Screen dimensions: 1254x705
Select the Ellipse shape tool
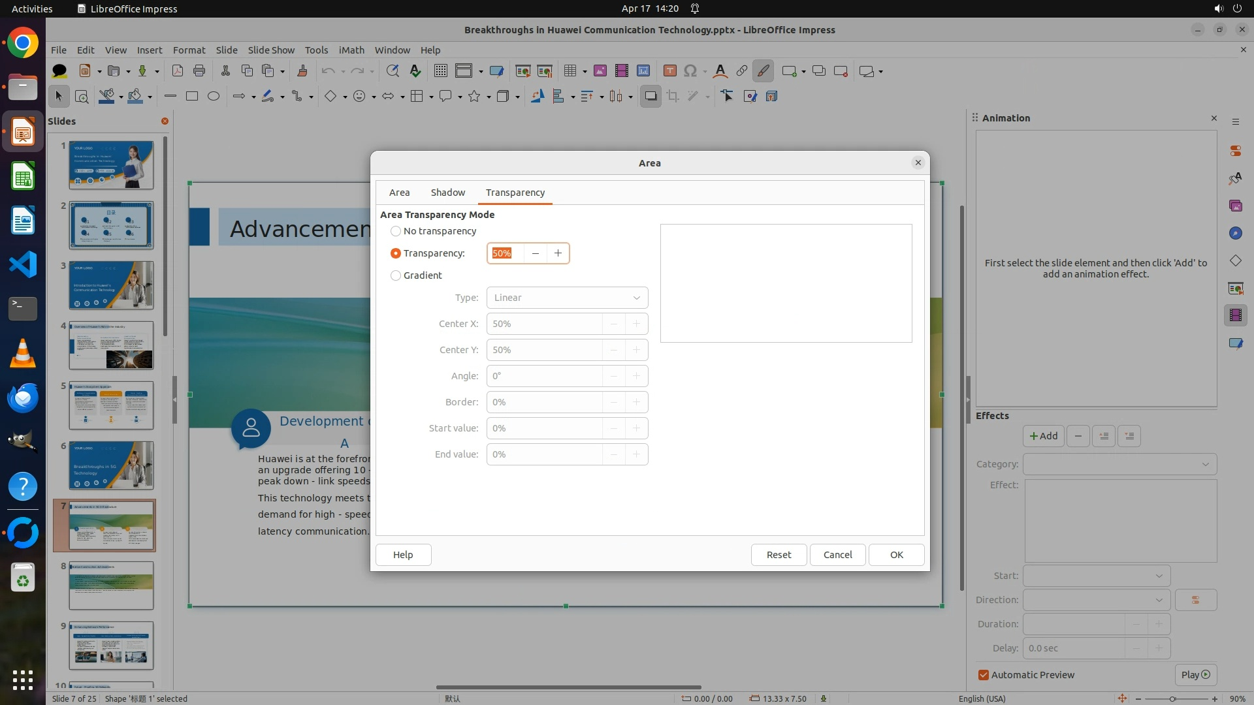point(214,97)
